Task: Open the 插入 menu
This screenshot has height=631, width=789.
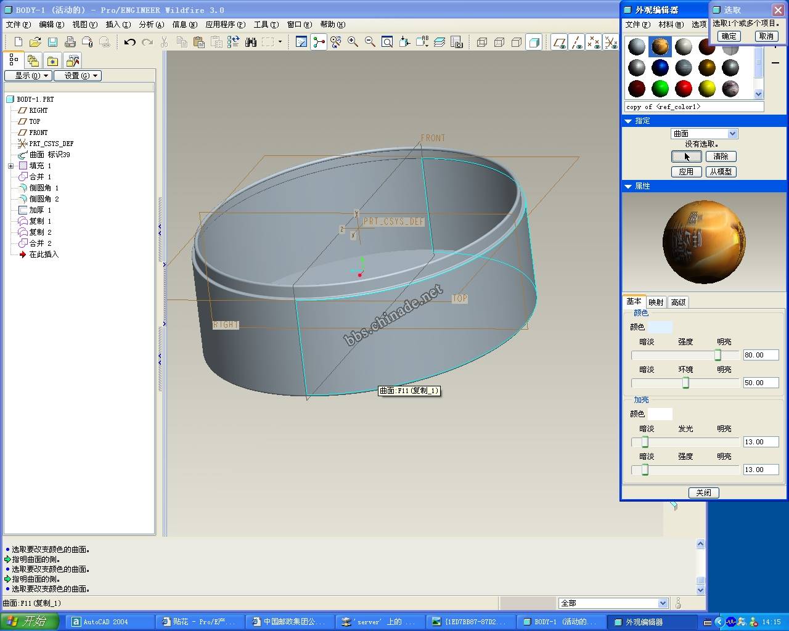Action: [x=118, y=25]
